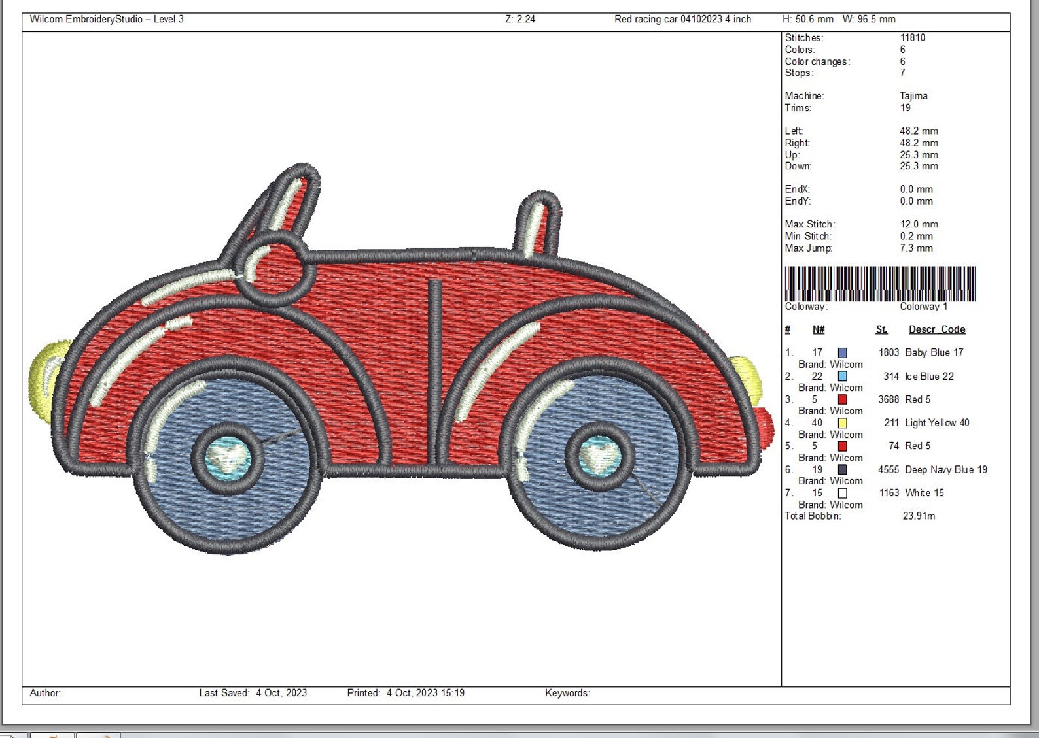Click the 'N#' column header
The image size is (1039, 738).
point(819,329)
